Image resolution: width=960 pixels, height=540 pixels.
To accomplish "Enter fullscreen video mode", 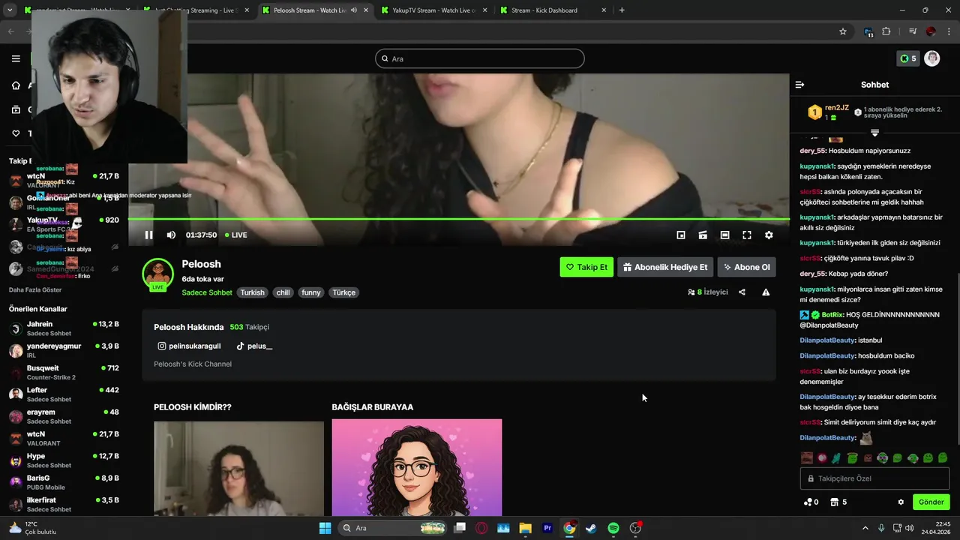I will coord(747,235).
